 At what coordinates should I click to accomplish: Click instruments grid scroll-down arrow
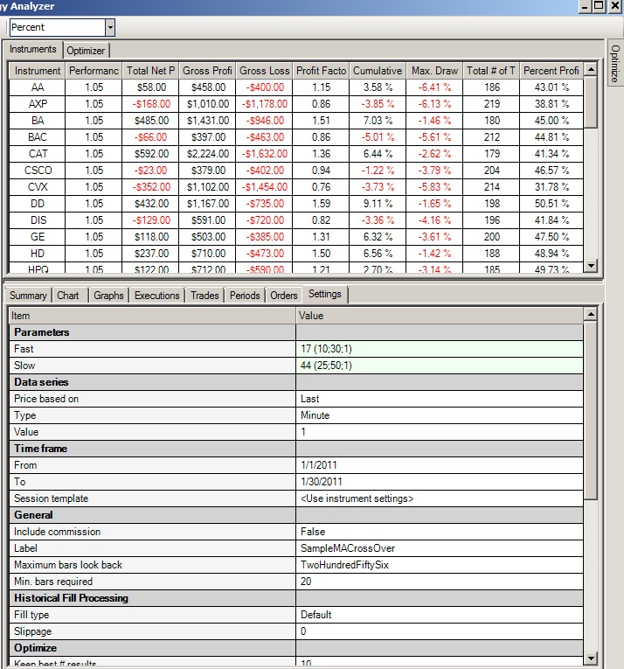[x=591, y=265]
